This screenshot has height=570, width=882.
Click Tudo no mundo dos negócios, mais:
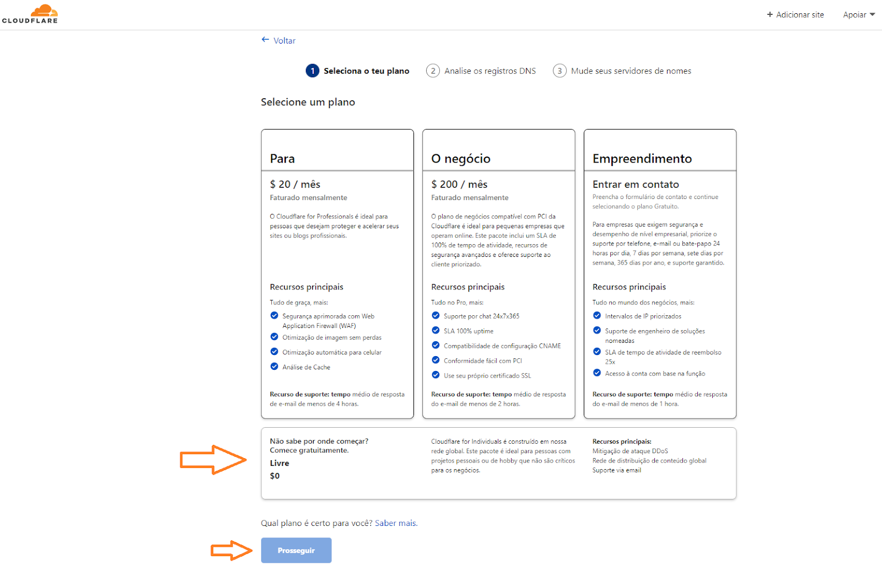643,302
